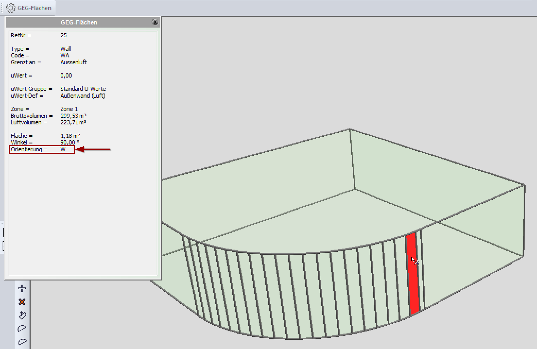Click the RefNr value 25
The image size is (537, 349).
(64, 35)
